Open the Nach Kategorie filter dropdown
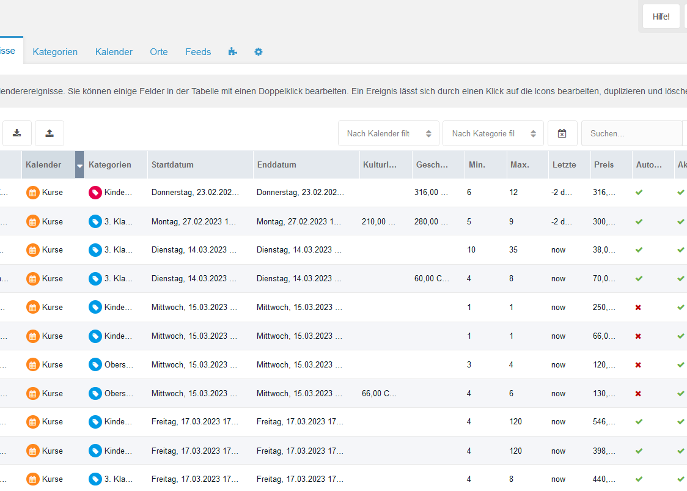The image size is (687, 491). (493, 133)
